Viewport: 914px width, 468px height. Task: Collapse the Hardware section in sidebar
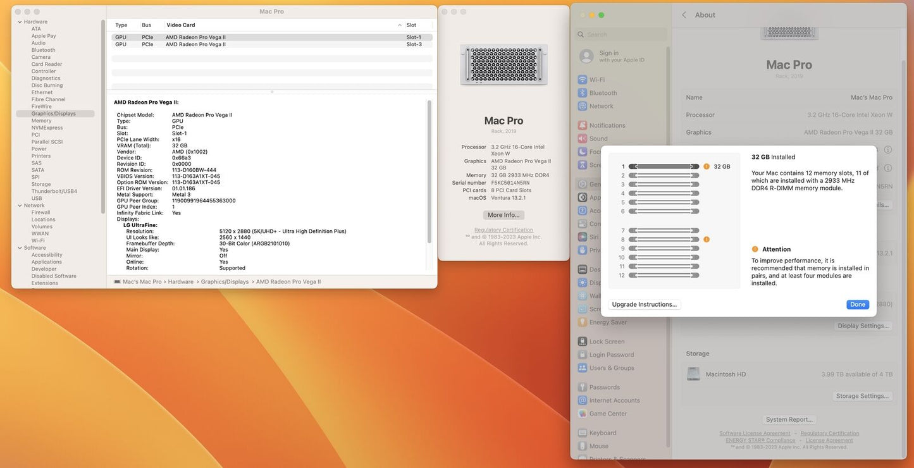pyautogui.click(x=19, y=22)
